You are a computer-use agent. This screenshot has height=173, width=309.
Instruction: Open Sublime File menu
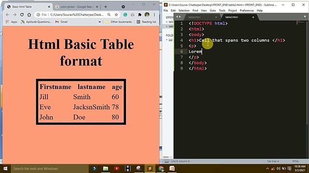[166, 11]
